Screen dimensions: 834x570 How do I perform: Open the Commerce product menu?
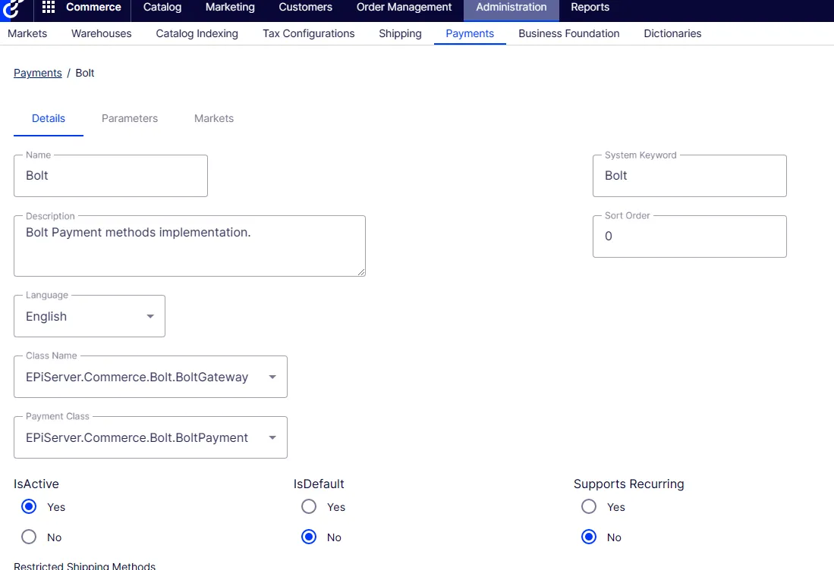(93, 7)
